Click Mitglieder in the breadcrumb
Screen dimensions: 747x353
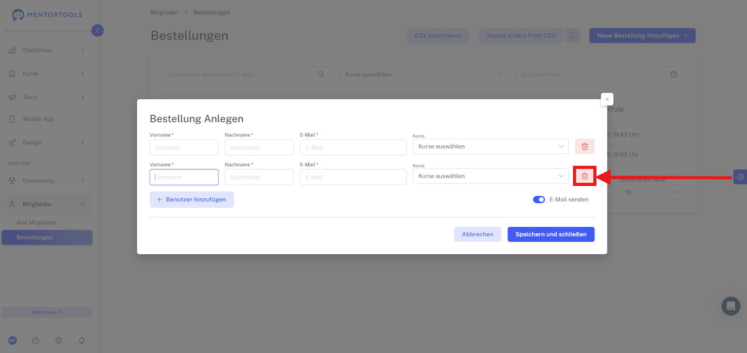coord(164,13)
